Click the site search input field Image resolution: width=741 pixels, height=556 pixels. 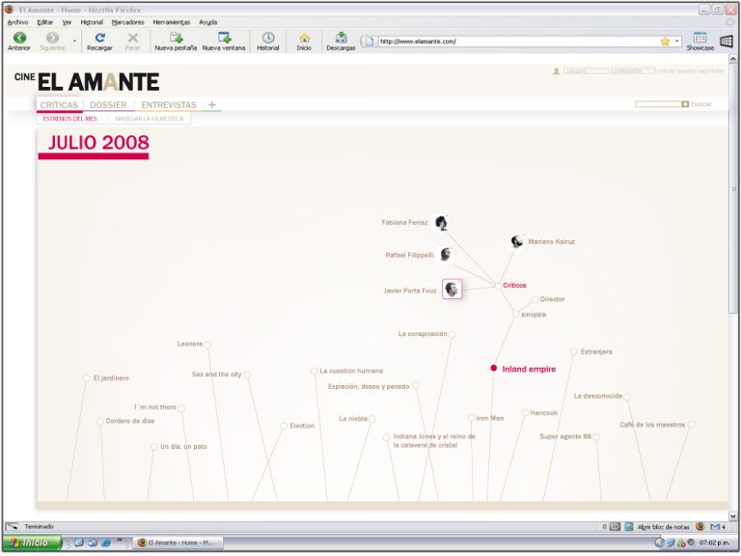click(x=658, y=104)
